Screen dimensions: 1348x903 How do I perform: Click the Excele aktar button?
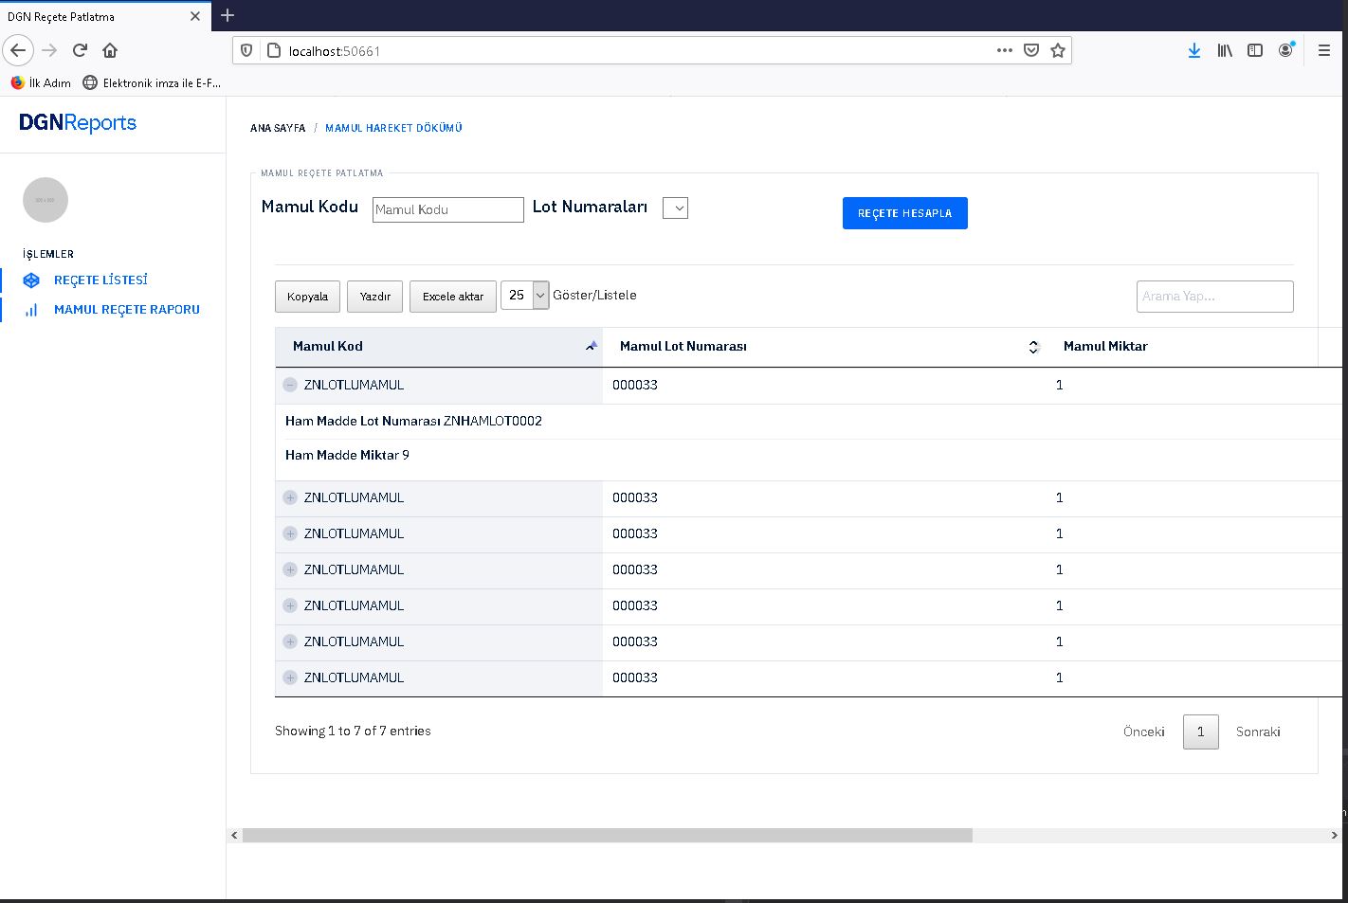pos(453,297)
